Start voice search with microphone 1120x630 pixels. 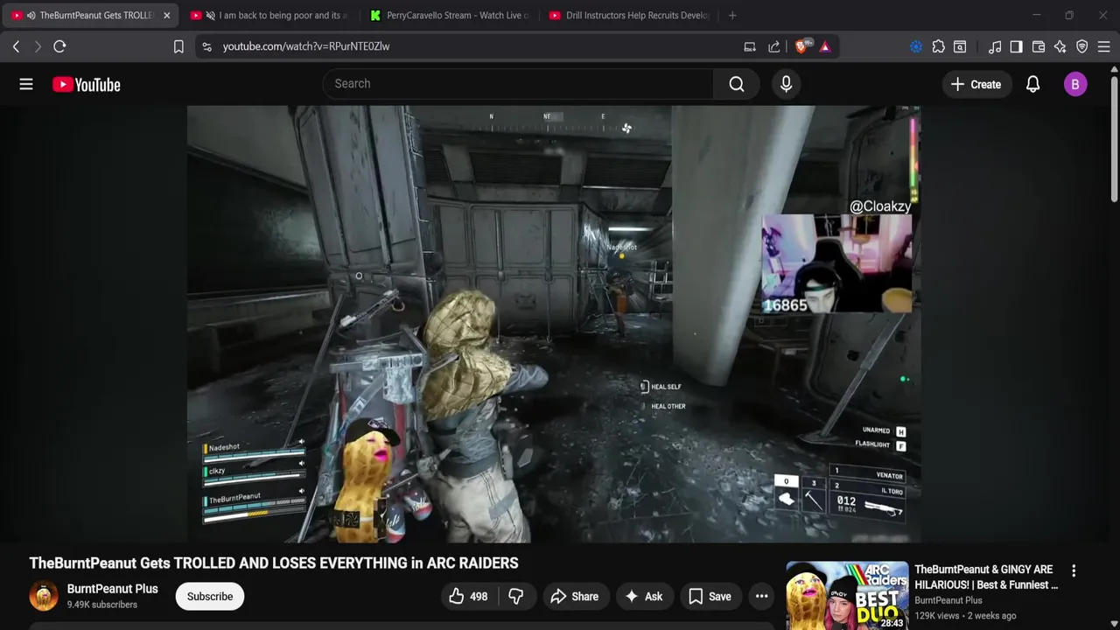[786, 84]
